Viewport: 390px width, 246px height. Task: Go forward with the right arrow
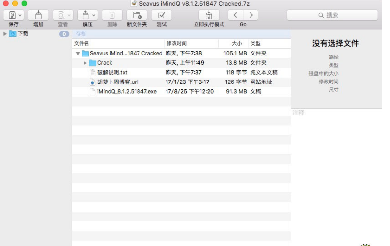[x=251, y=15]
